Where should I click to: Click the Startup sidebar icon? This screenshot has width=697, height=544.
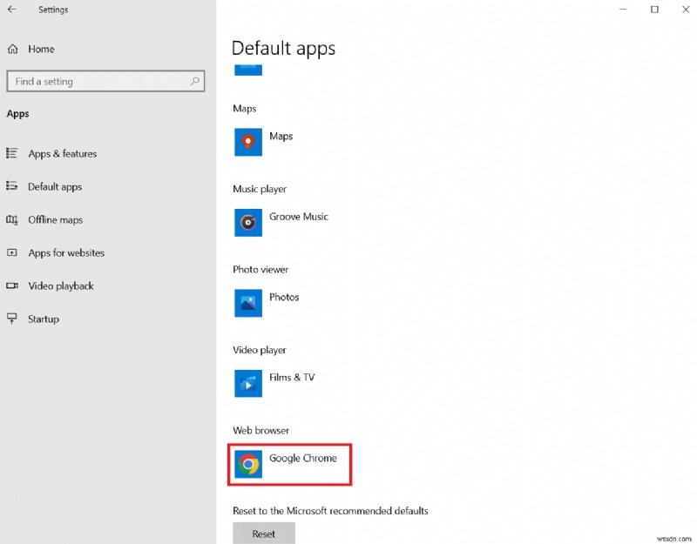(12, 318)
